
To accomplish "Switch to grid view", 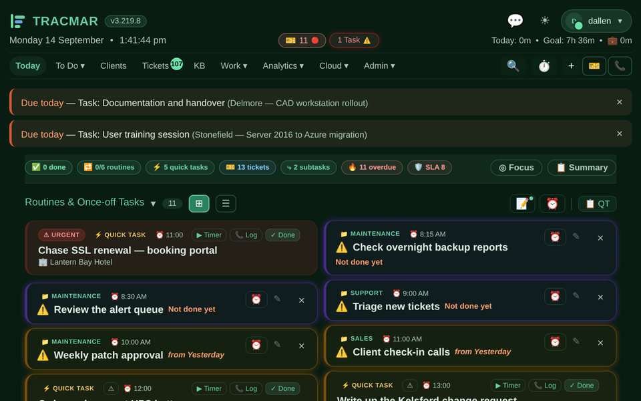I will coord(199,203).
